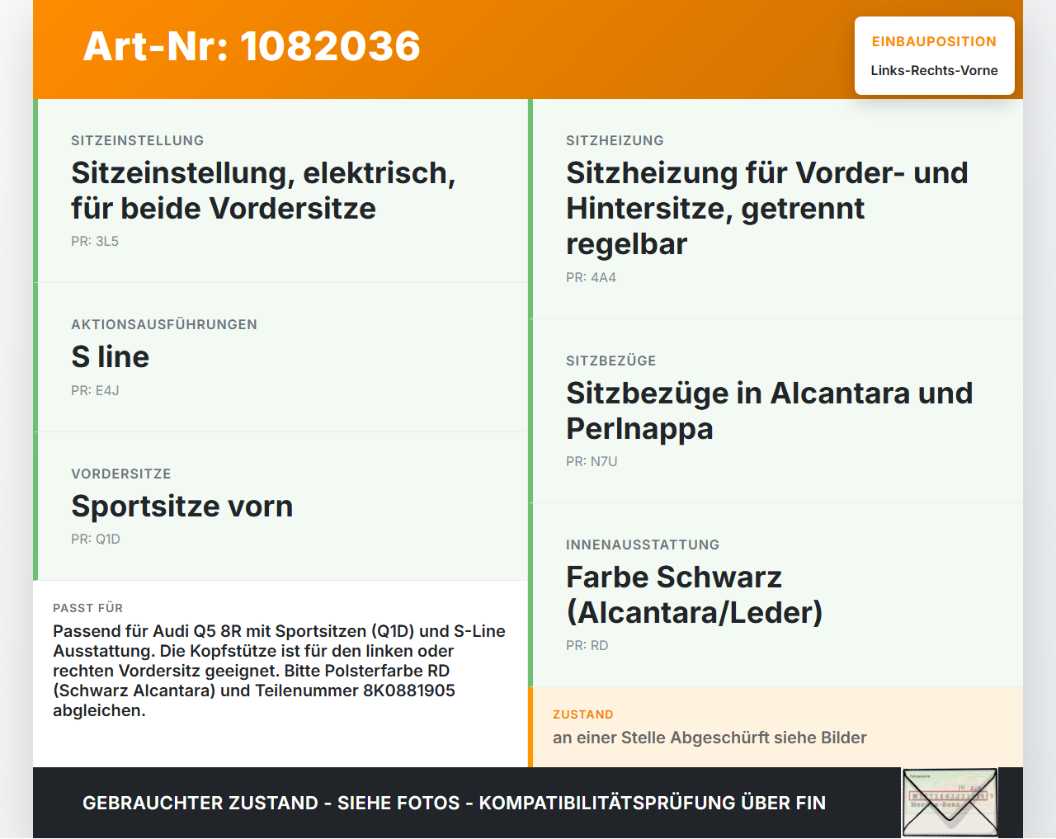Click the SITZEINSTELLUNG label
The height and width of the screenshot is (839, 1056).
(x=138, y=141)
